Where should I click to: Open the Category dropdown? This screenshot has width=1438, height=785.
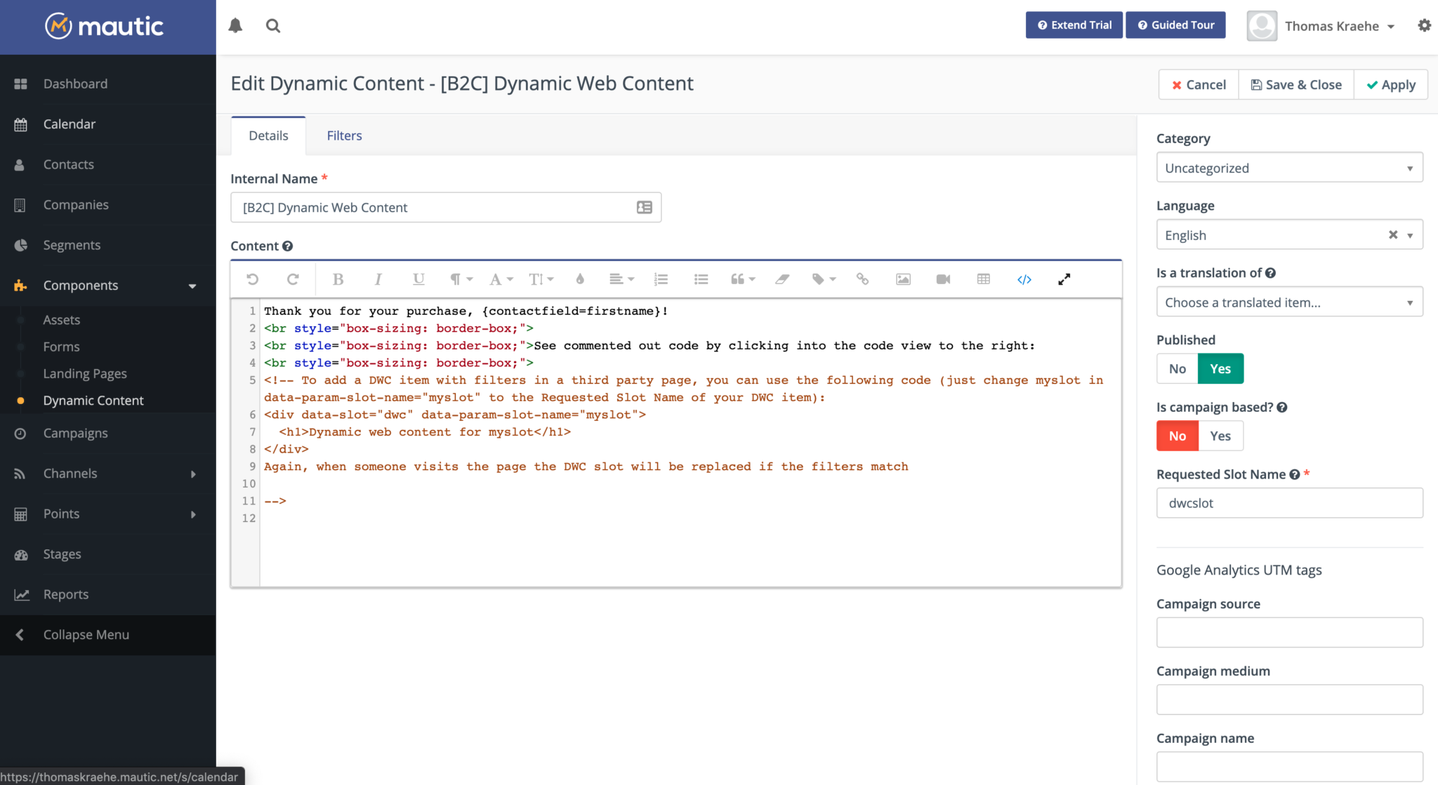click(x=1288, y=167)
